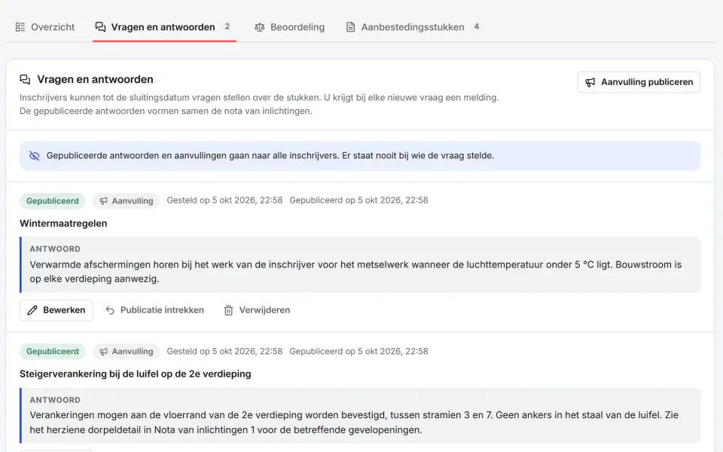Click Steigerverankering's Gepubliceerd op 5 okt 2026 timestamp
723x452 pixels.
[358, 351]
